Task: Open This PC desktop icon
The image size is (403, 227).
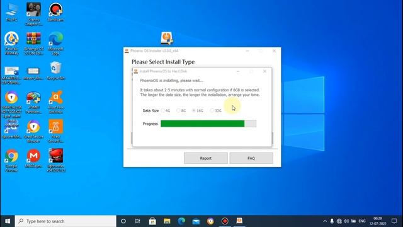Action: click(x=11, y=12)
